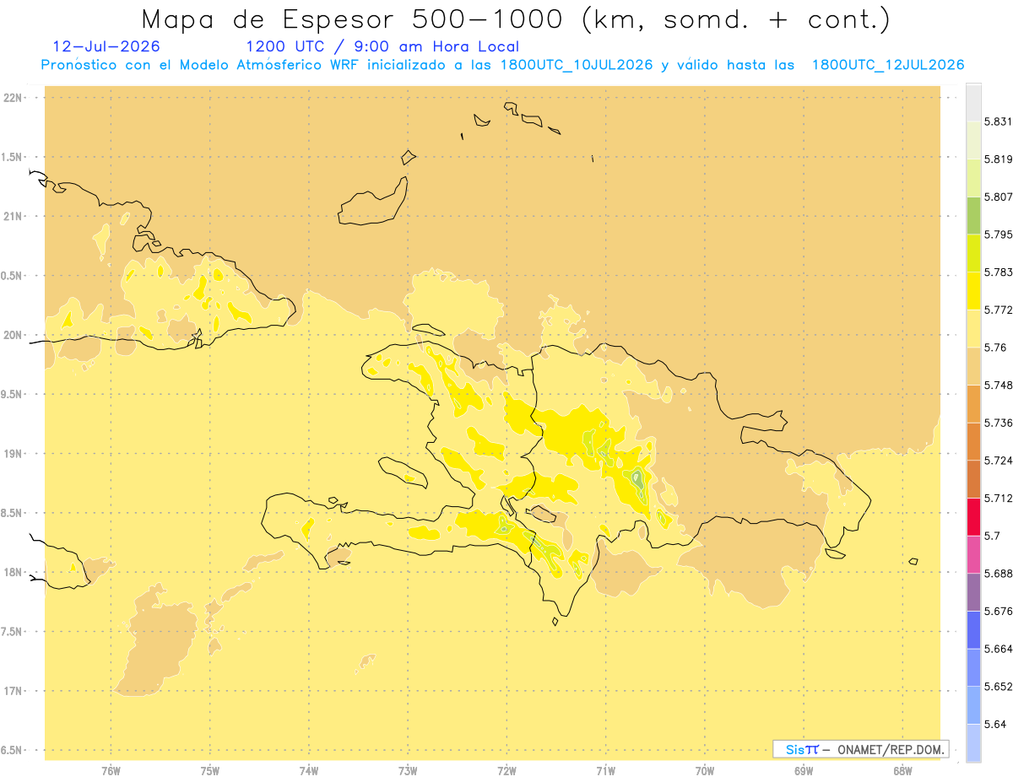
Task: Select the "1.5N" axis label
Action: (12, 157)
